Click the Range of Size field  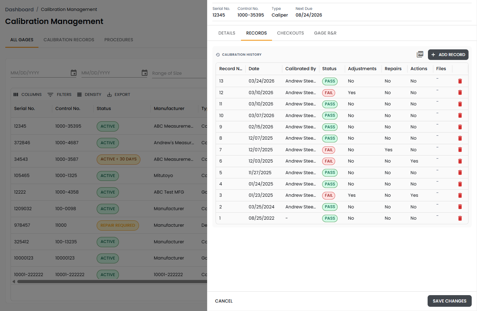178,73
